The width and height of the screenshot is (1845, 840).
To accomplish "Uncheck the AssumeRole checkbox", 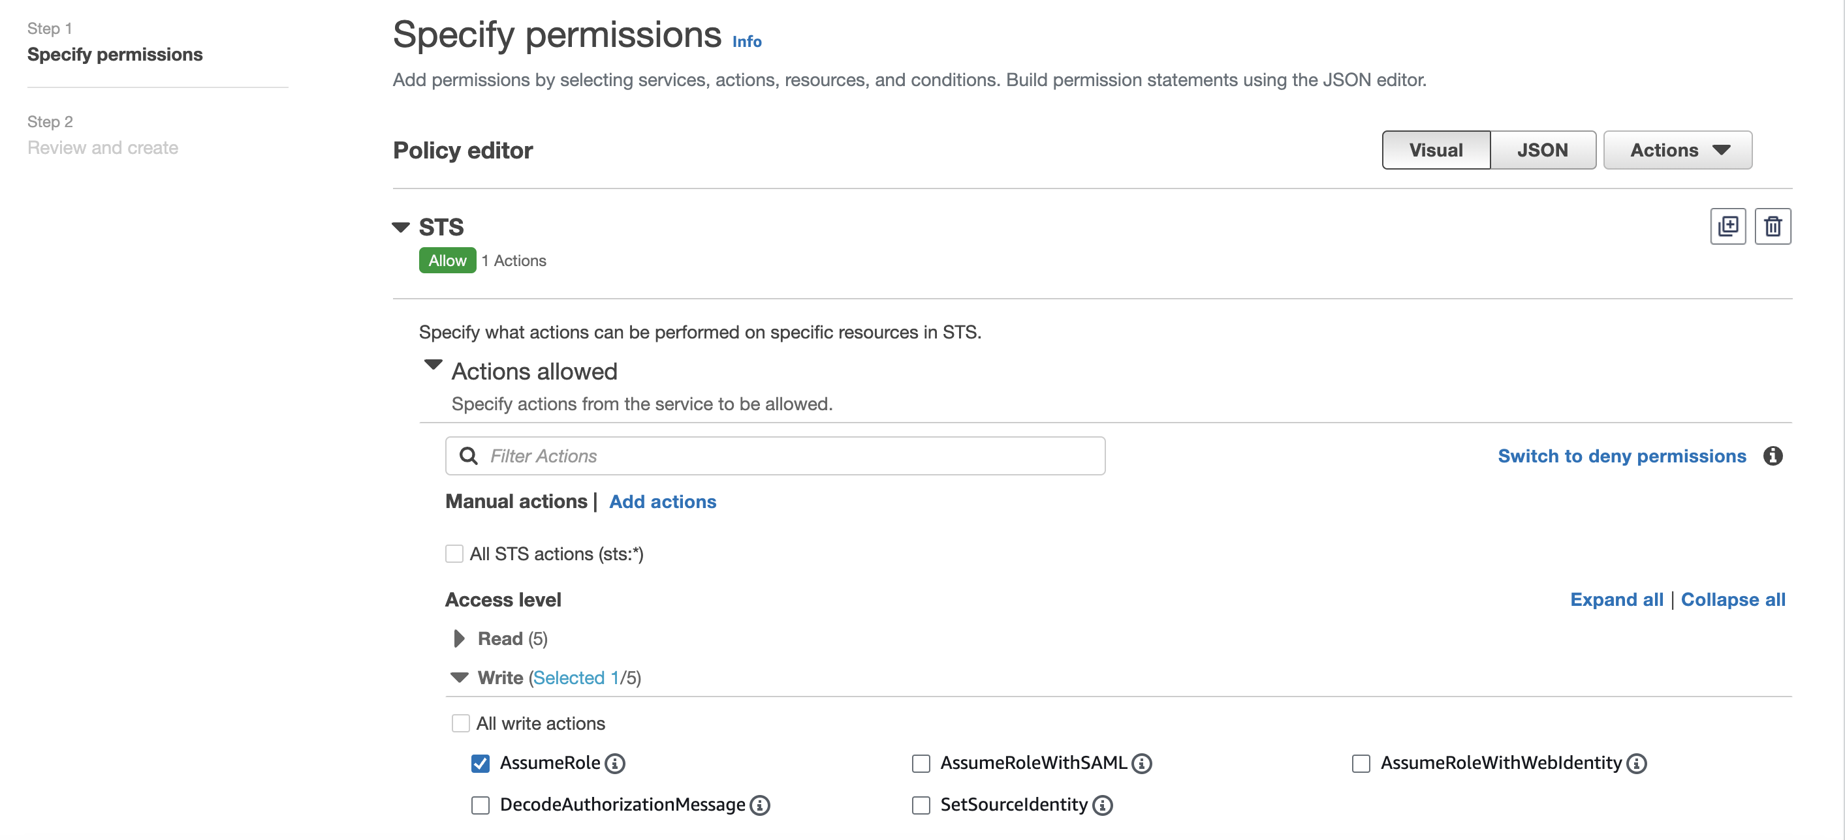I will 481,764.
